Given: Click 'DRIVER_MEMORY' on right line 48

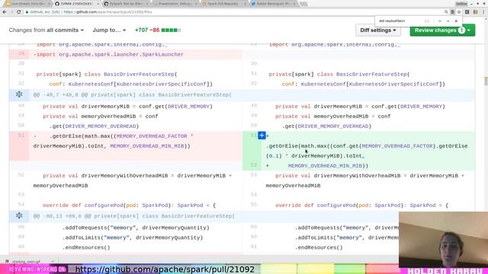Looking at the screenshot, I should (421, 107).
